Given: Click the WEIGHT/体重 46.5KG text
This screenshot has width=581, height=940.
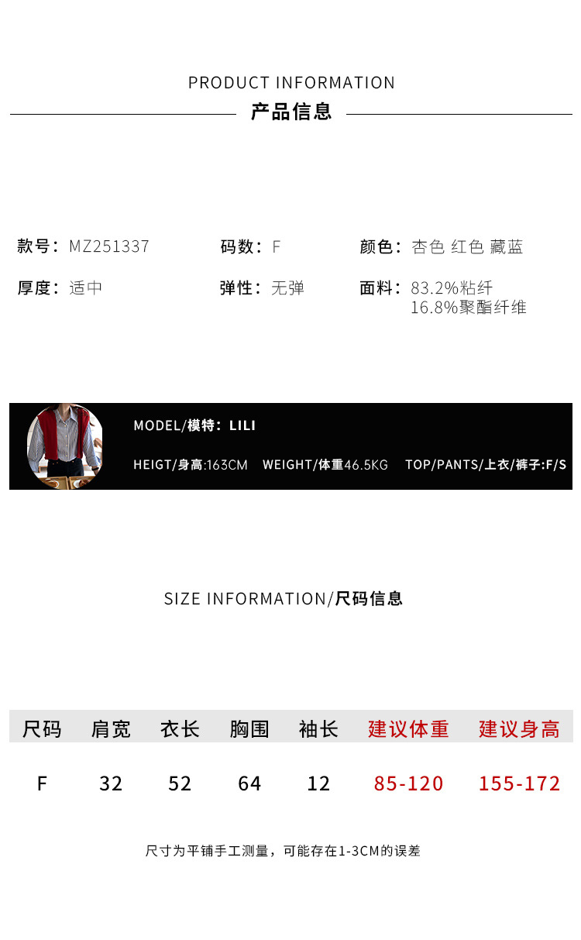Looking at the screenshot, I should tap(325, 465).
